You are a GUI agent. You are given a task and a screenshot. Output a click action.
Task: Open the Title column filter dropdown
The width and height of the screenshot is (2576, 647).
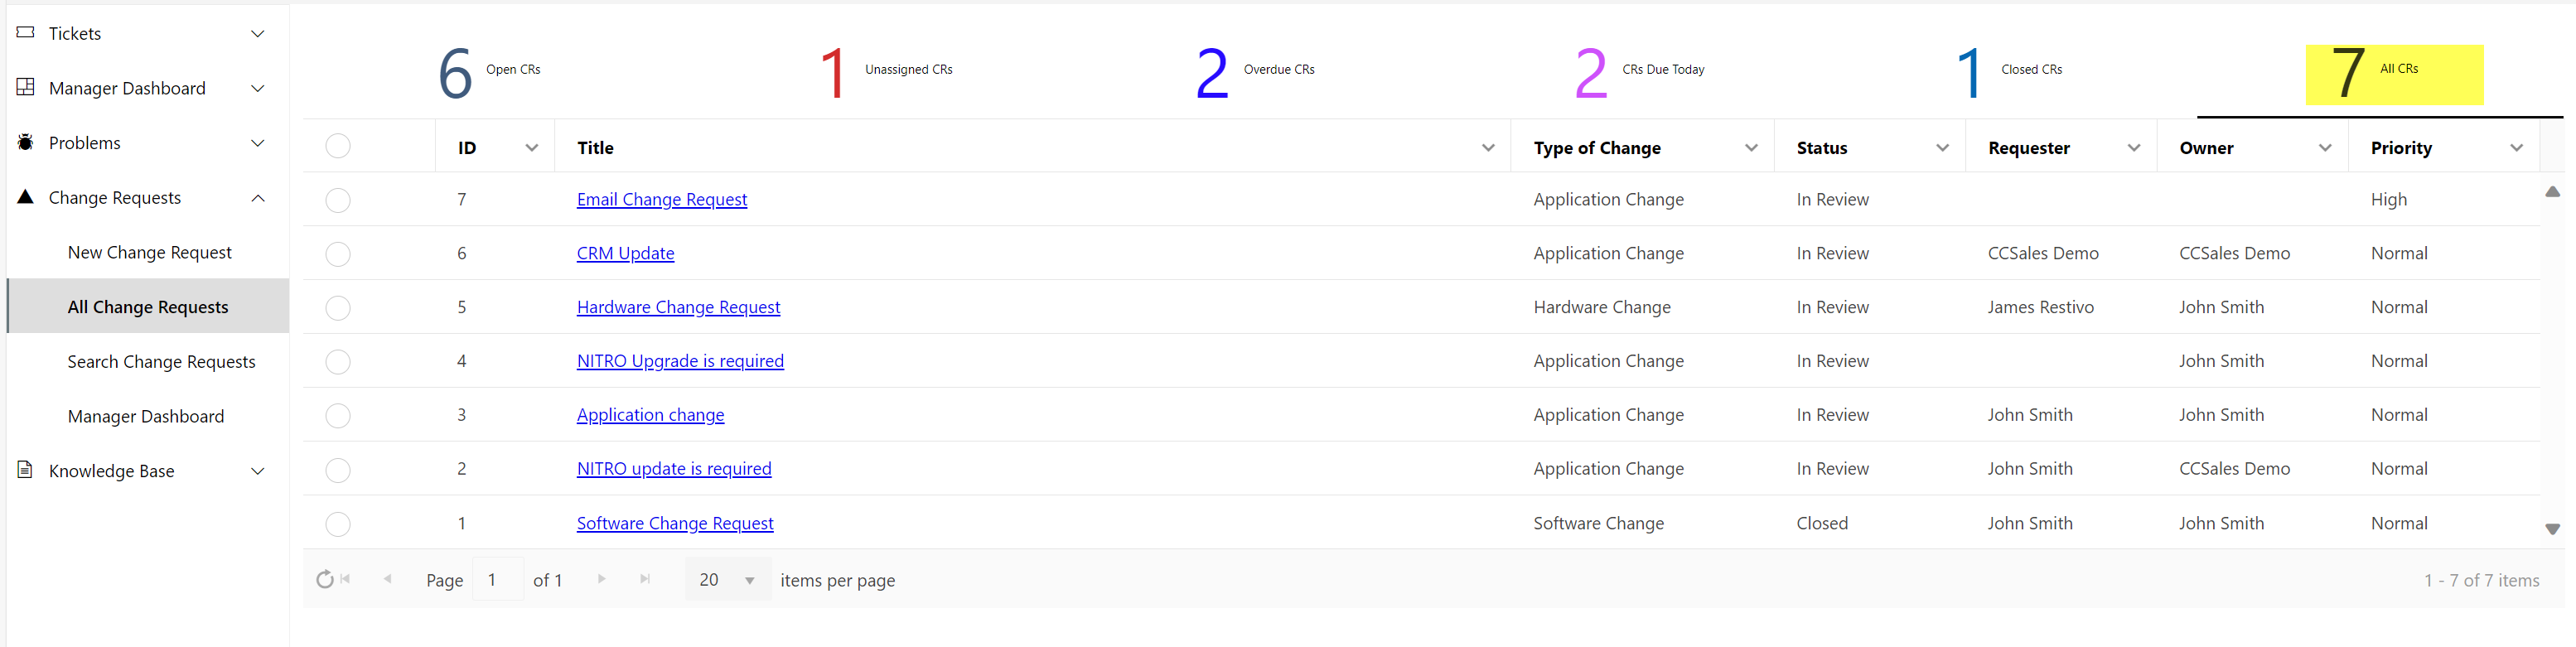tap(1487, 148)
